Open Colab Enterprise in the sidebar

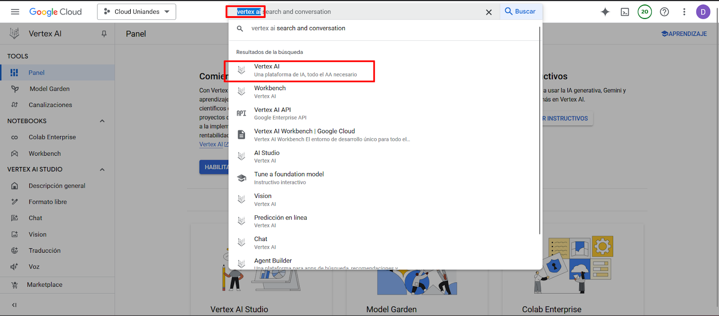coord(58,137)
